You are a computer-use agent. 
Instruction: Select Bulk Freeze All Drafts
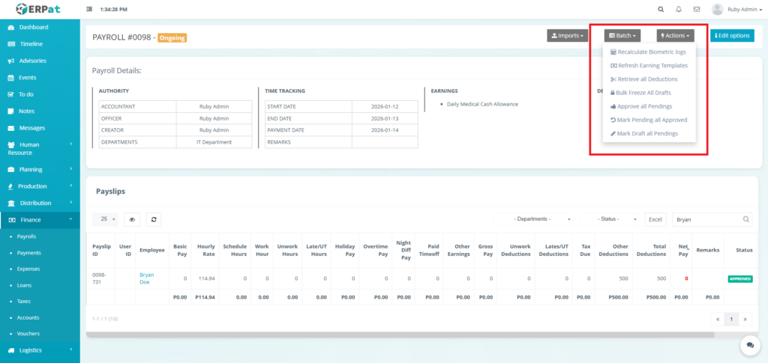click(x=643, y=92)
